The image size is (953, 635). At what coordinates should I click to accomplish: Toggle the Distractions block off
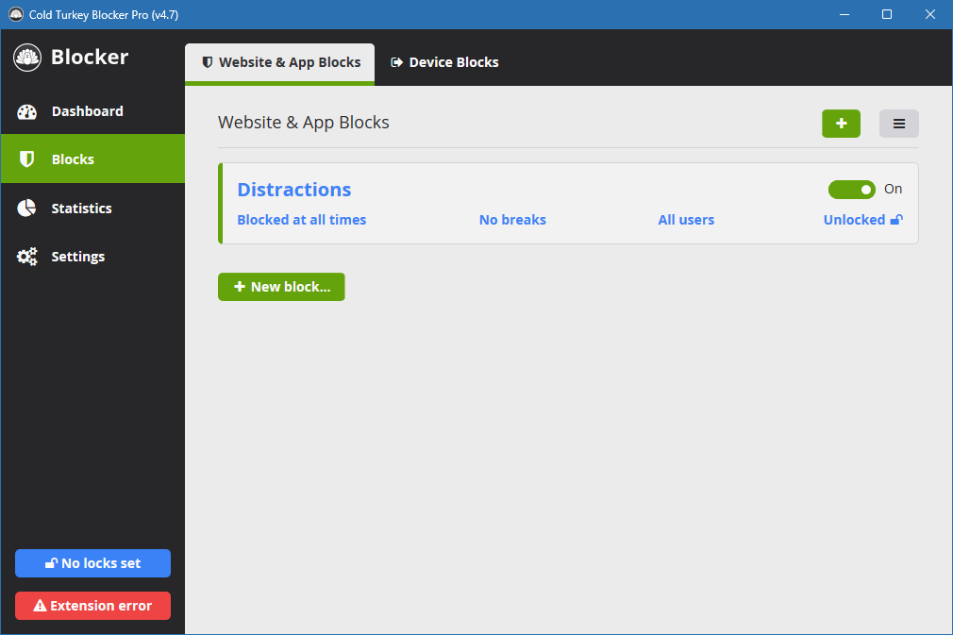pyautogui.click(x=851, y=190)
